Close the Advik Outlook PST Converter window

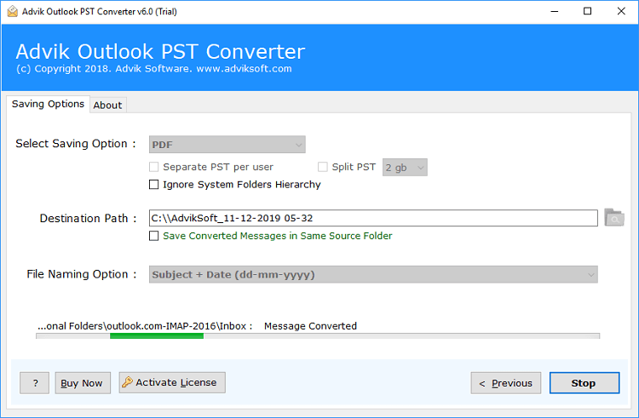pos(621,11)
